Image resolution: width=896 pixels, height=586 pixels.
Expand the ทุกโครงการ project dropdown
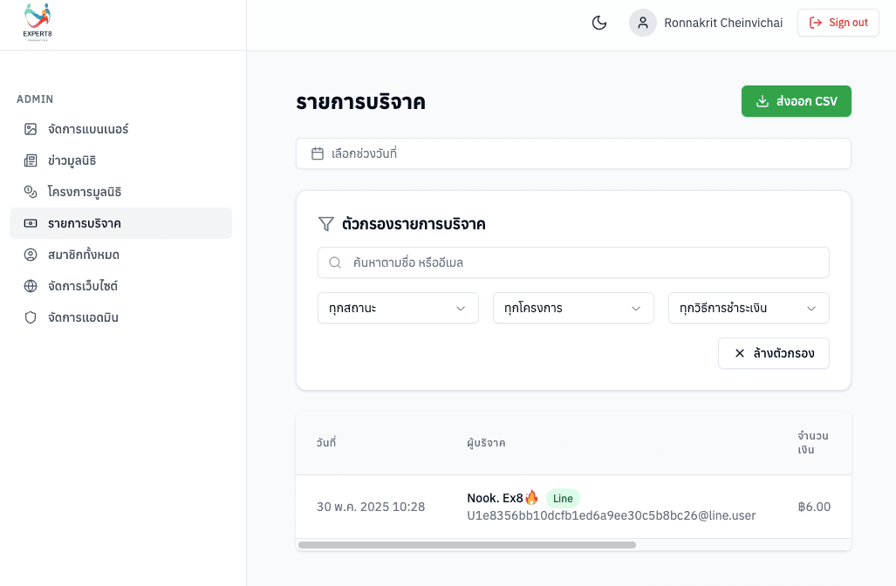[x=573, y=308]
